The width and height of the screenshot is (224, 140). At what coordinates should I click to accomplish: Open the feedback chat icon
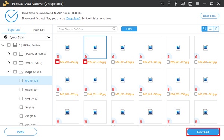(x=183, y=4)
